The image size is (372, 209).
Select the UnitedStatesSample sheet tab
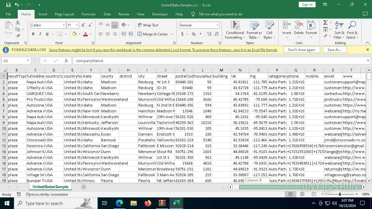pos(50,187)
